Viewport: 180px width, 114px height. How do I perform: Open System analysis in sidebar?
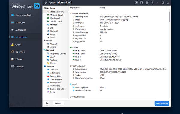tap(23, 15)
